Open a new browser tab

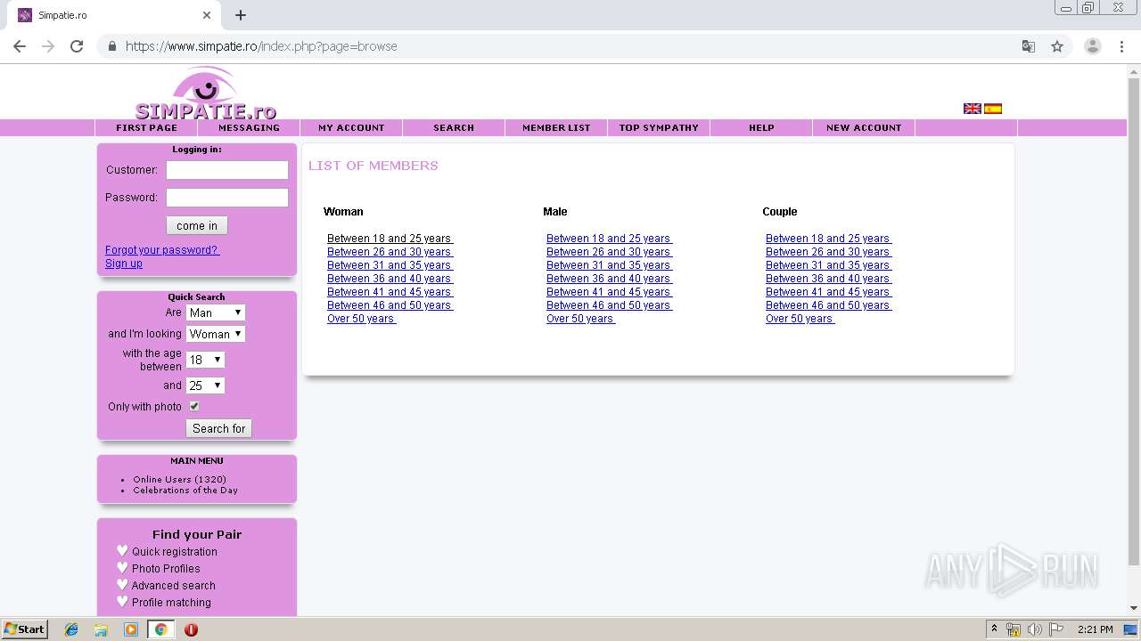tap(241, 15)
